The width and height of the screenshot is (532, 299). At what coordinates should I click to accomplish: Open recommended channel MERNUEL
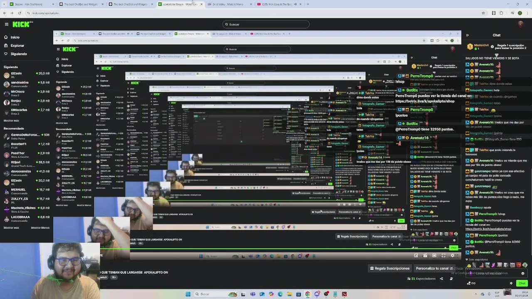[x=26, y=191]
